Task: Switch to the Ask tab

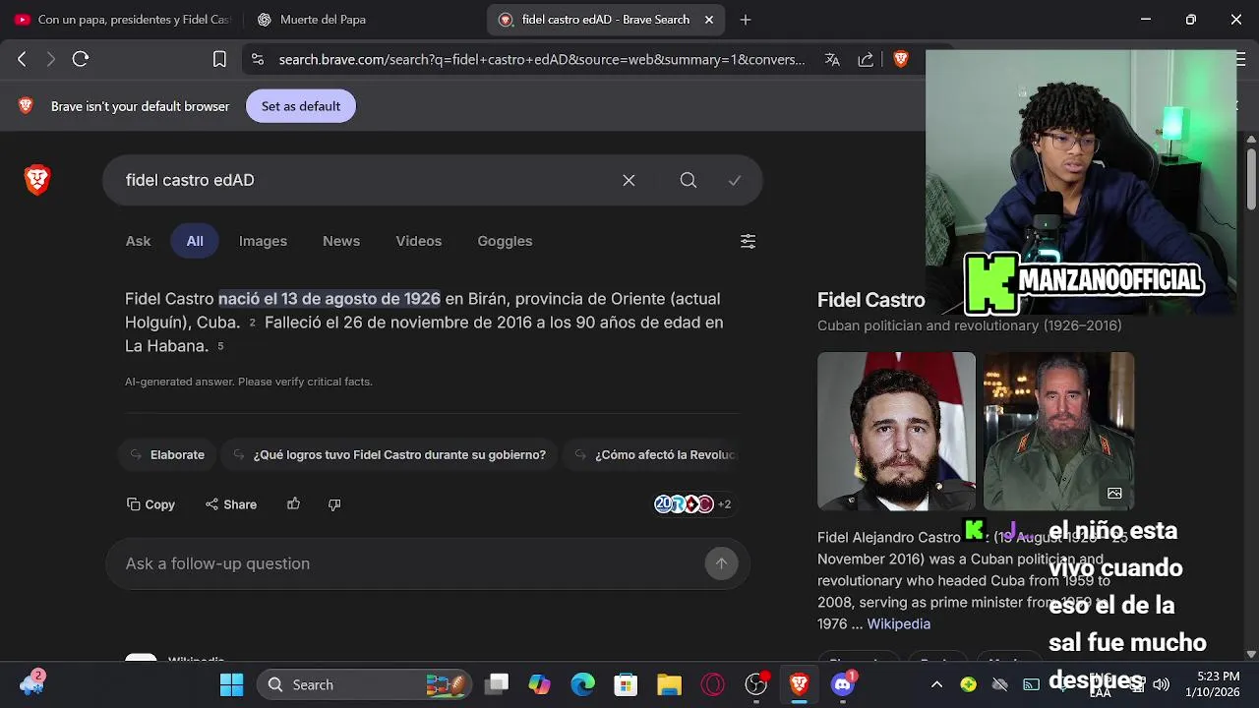Action: (138, 241)
